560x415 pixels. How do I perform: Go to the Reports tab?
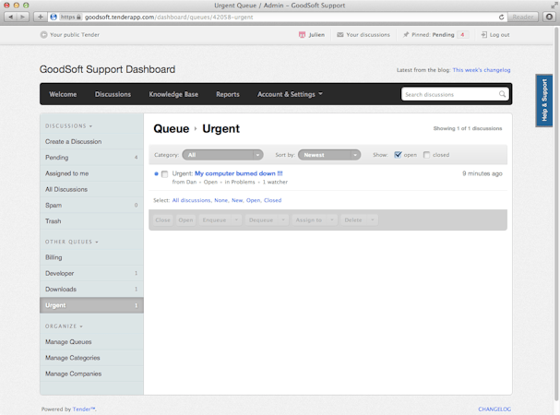[228, 94]
